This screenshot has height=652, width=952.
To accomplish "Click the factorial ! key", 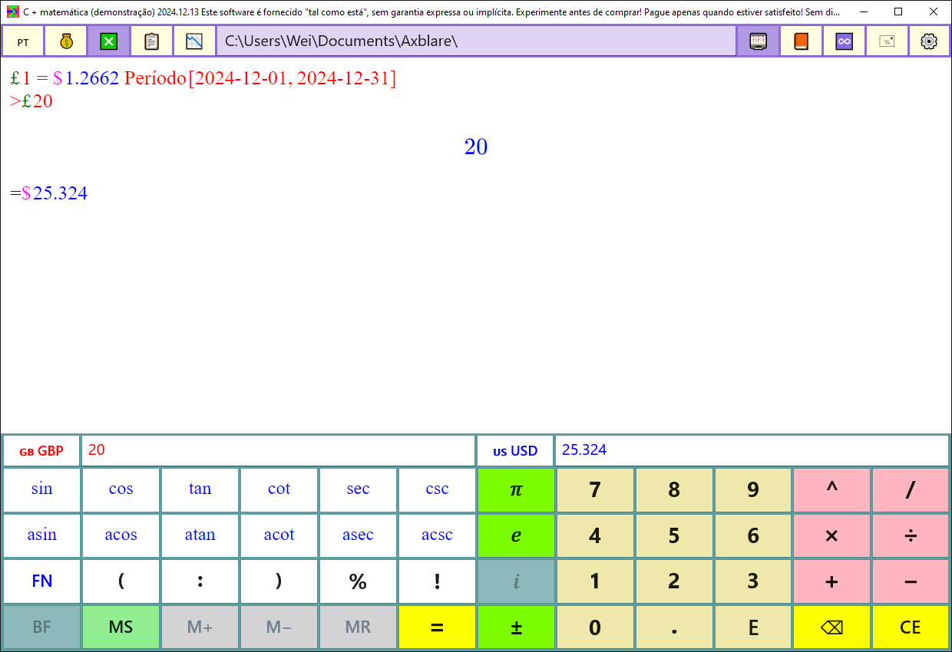I will (438, 581).
